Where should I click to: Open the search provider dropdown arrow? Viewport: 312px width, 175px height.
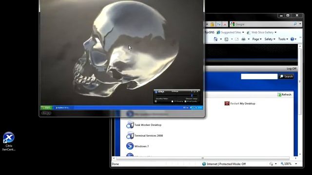[300, 24]
